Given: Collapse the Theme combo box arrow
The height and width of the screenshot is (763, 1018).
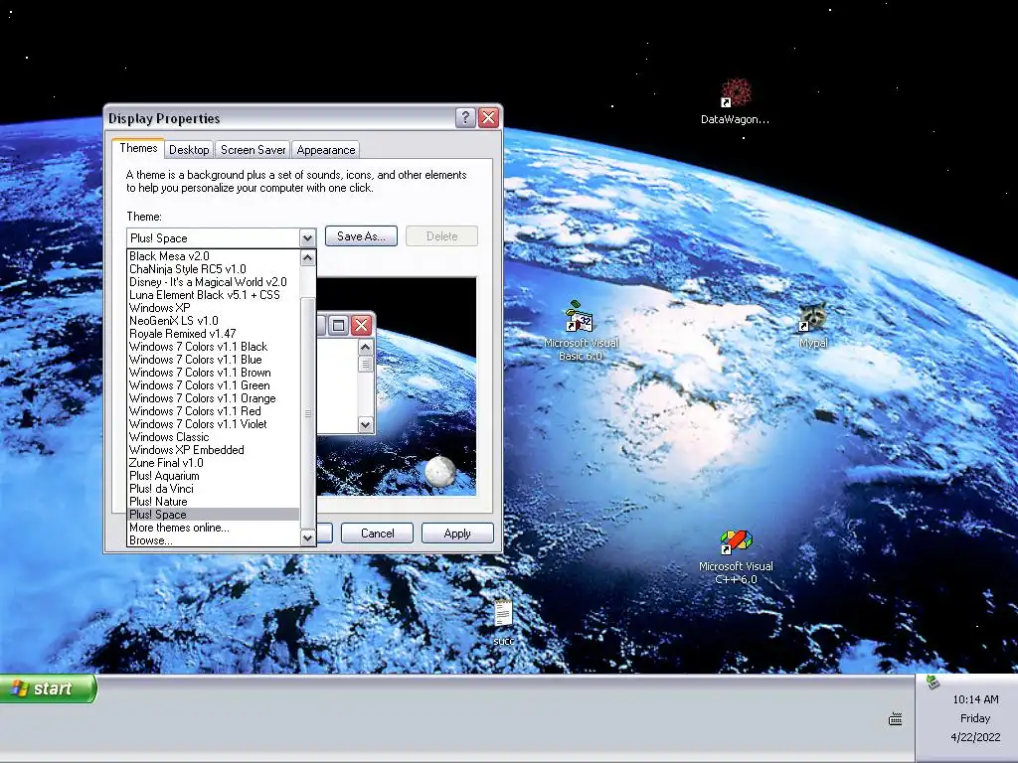Looking at the screenshot, I should pos(307,238).
